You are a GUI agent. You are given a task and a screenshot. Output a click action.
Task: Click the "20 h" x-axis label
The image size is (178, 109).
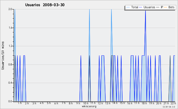pos(159,103)
